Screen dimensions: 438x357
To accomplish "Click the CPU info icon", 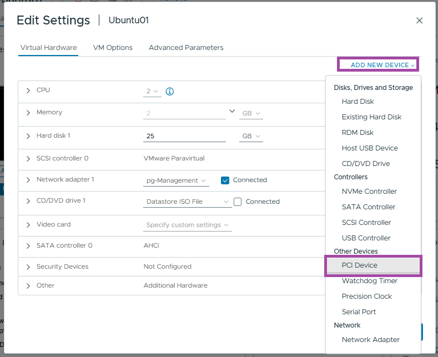I will pyautogui.click(x=170, y=92).
